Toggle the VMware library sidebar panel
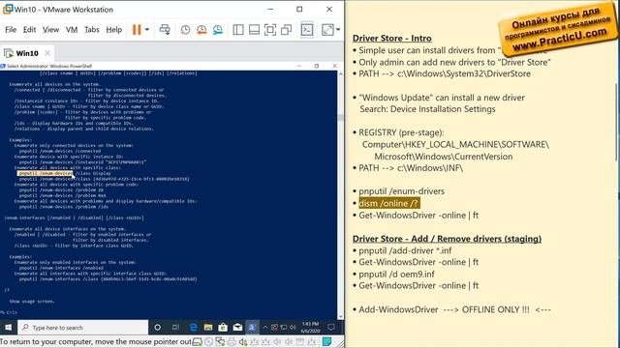The image size is (620, 348). click(238, 30)
